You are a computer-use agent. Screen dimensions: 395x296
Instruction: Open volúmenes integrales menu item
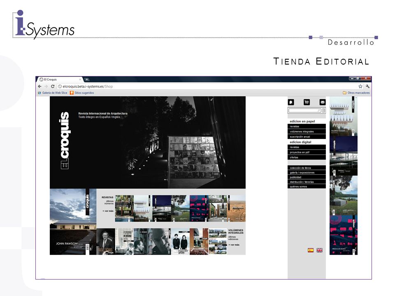pos(307,132)
